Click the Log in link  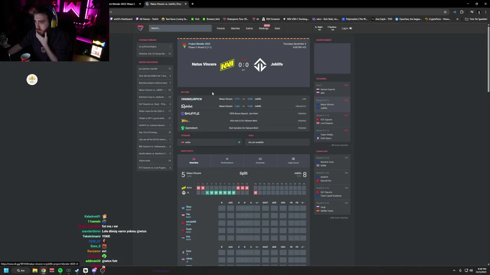(x=346, y=28)
